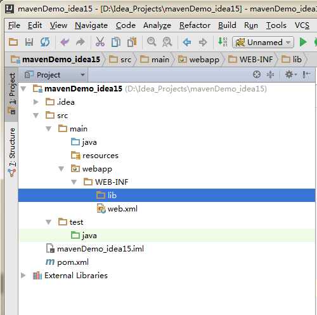Select the WEB-INF folder in tree
Viewport: 317px width, 315px height.
coord(106,182)
